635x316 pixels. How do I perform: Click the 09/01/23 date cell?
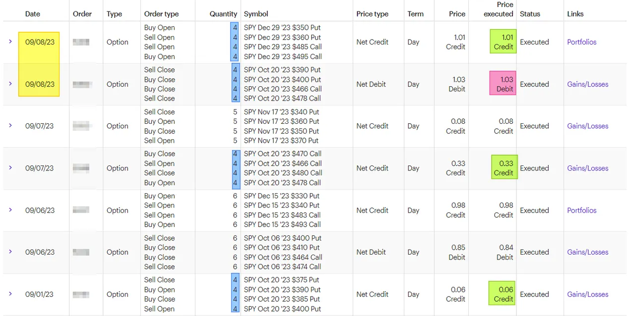tap(39, 294)
